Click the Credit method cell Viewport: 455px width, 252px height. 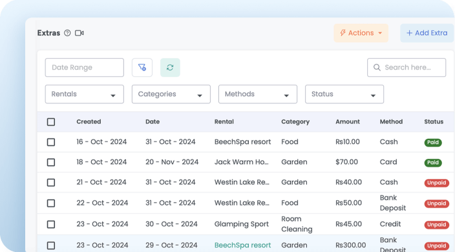click(390, 224)
